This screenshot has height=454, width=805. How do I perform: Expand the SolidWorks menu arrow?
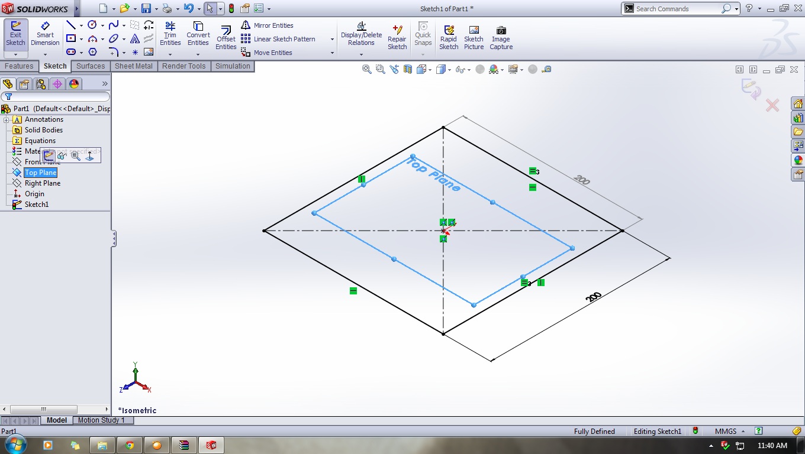[77, 9]
